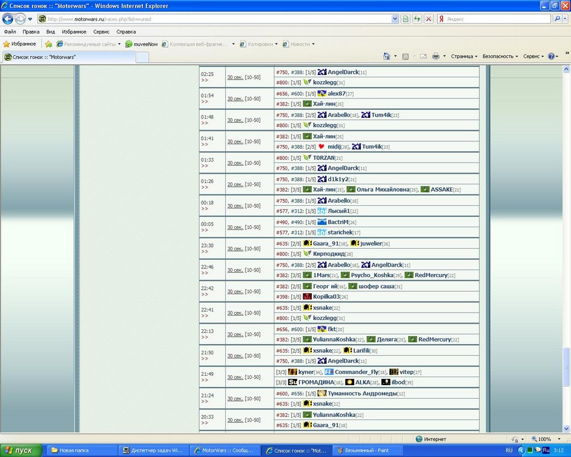Image resolution: width=571 pixels, height=457 pixels.
Task: Open player profile Psycho_Koshka
Action: coord(372,275)
